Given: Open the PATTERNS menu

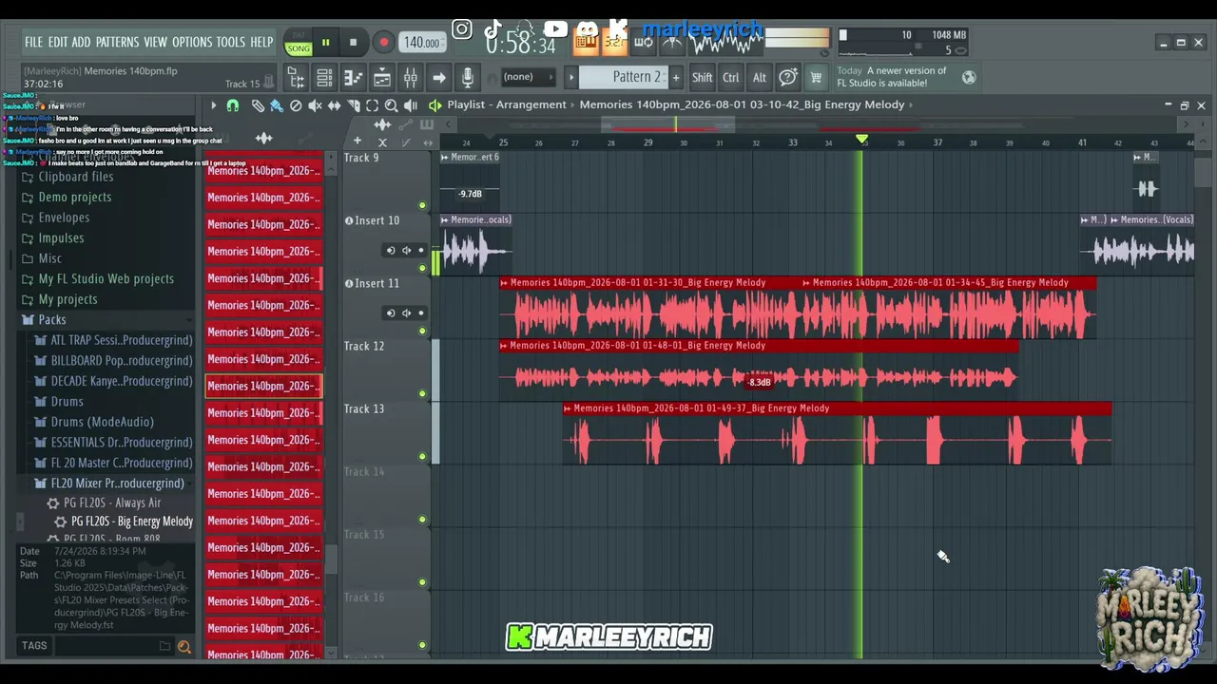Looking at the screenshot, I should 117,42.
